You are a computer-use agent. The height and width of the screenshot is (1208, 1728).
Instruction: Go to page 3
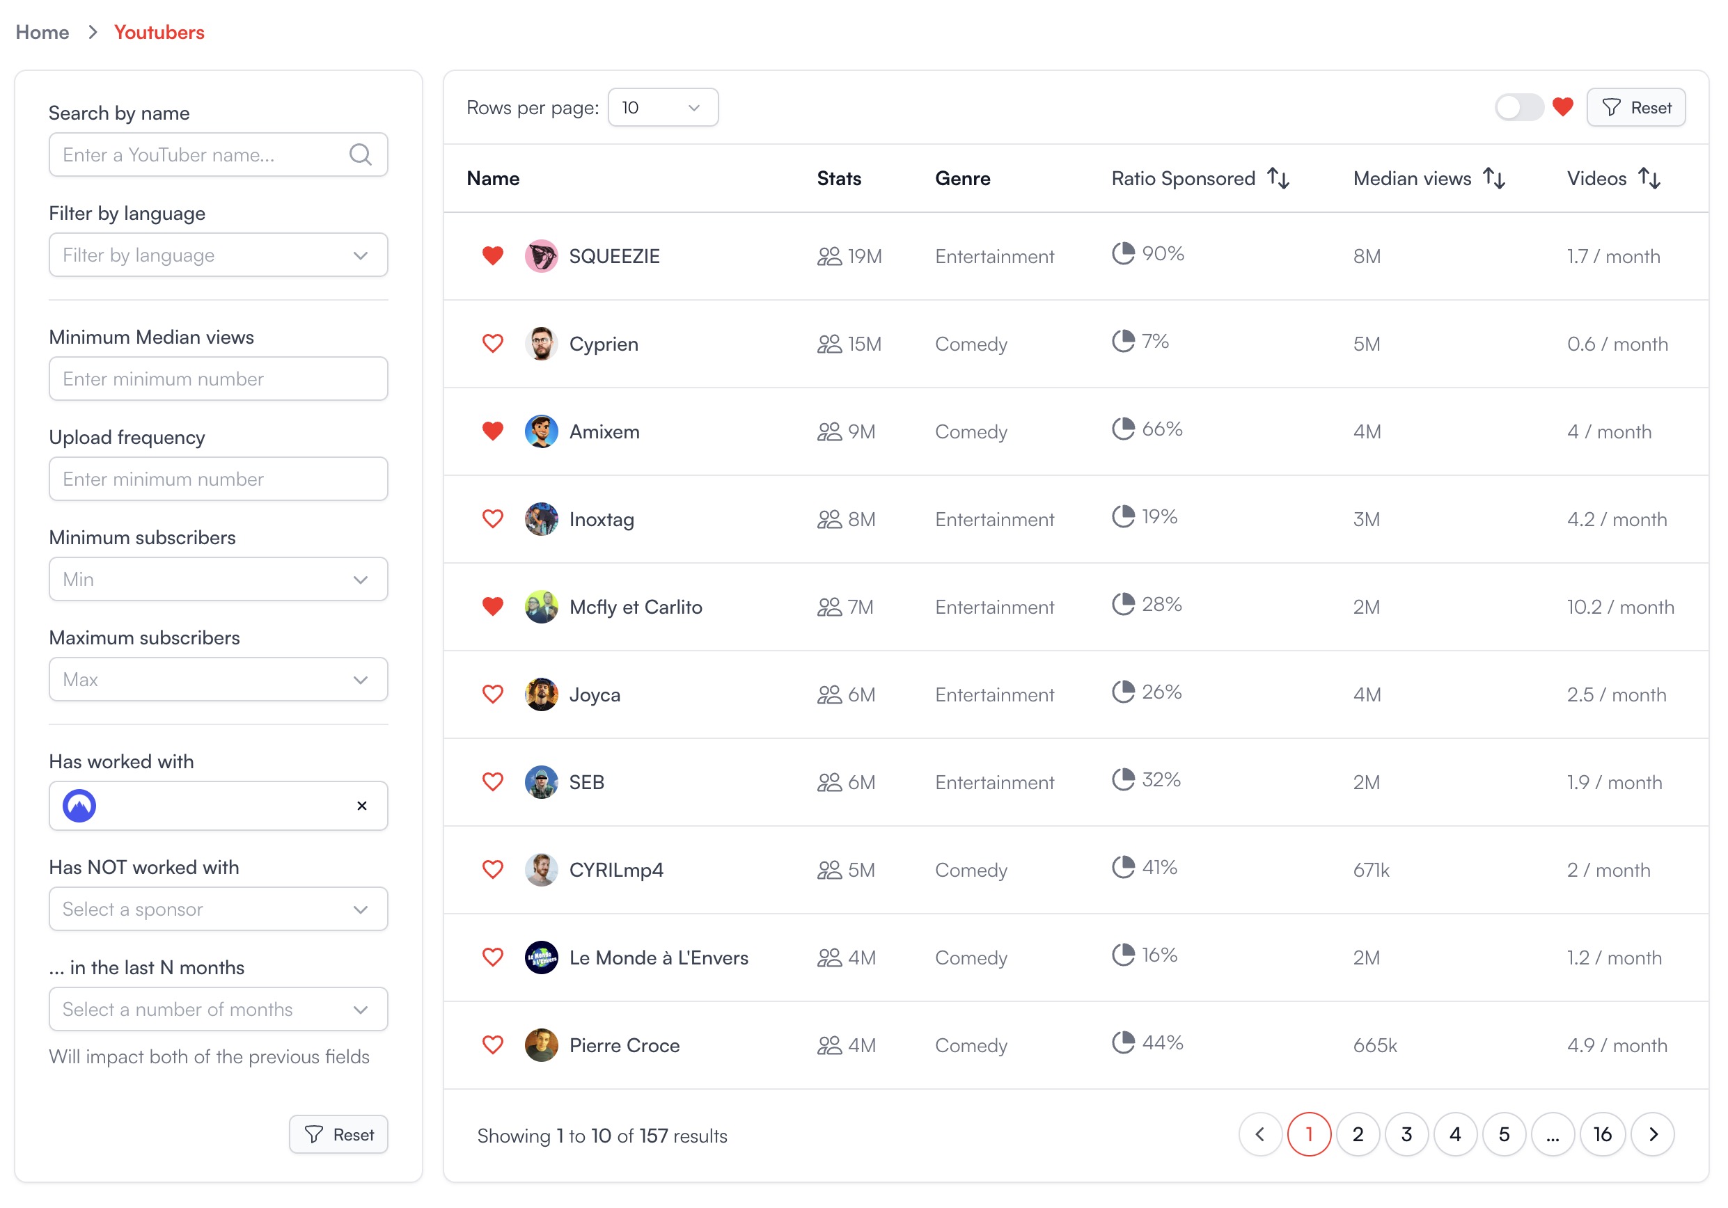click(1406, 1134)
